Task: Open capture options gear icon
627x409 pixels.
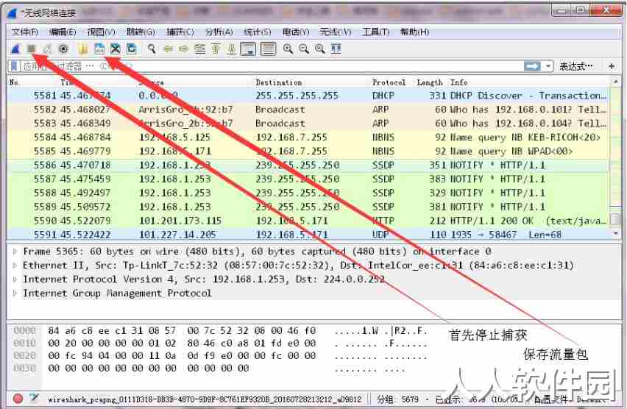Action: (63, 49)
